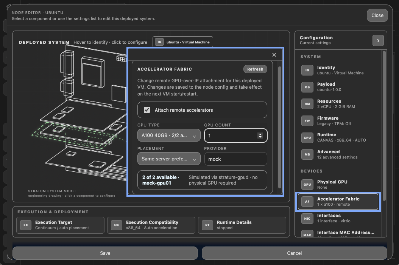Click the MAC badge icon for Interface MAC Address
Viewport: 399px width, 265px height.
click(x=307, y=234)
